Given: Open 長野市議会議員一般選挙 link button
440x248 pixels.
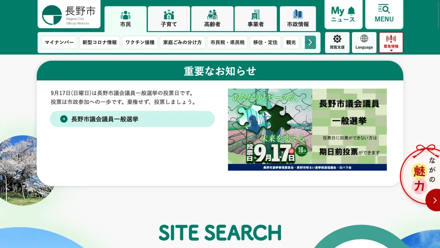Looking at the screenshot, I should click(132, 119).
